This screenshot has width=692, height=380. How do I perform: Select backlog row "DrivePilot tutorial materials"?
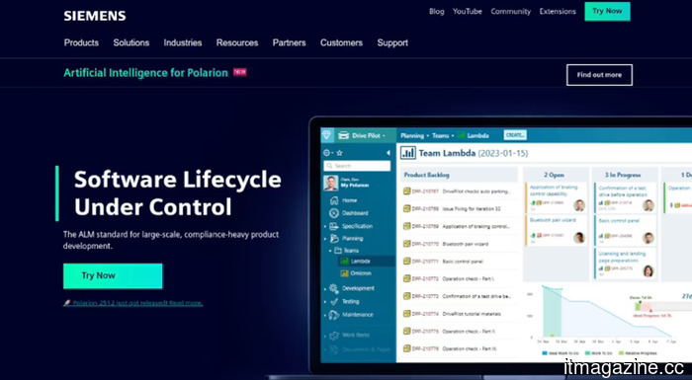459,314
